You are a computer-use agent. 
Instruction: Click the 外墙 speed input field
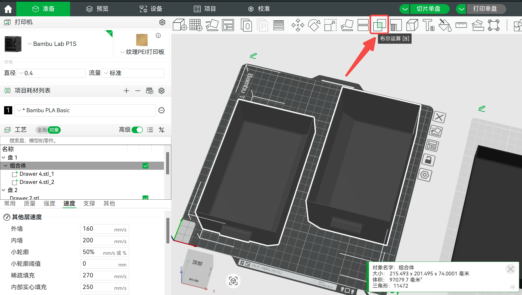pyautogui.click(x=104, y=229)
